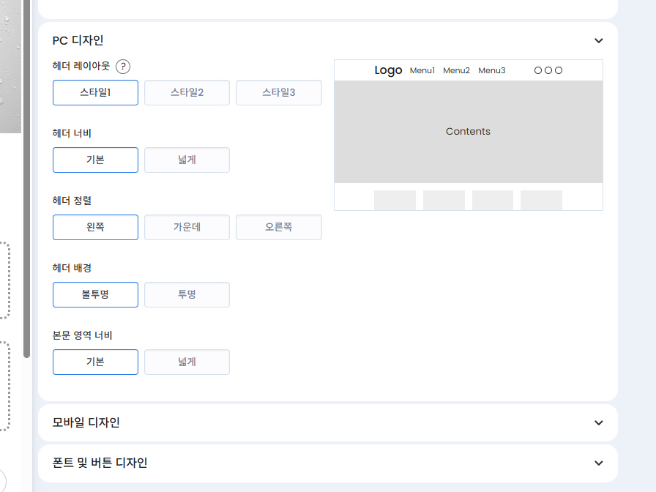Image resolution: width=656 pixels, height=492 pixels.
Task: Click the gray Contents preview area
Action: coord(468,132)
